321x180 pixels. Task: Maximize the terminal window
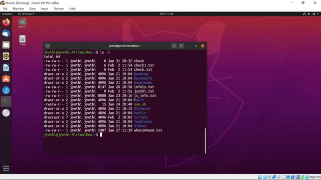196,46
